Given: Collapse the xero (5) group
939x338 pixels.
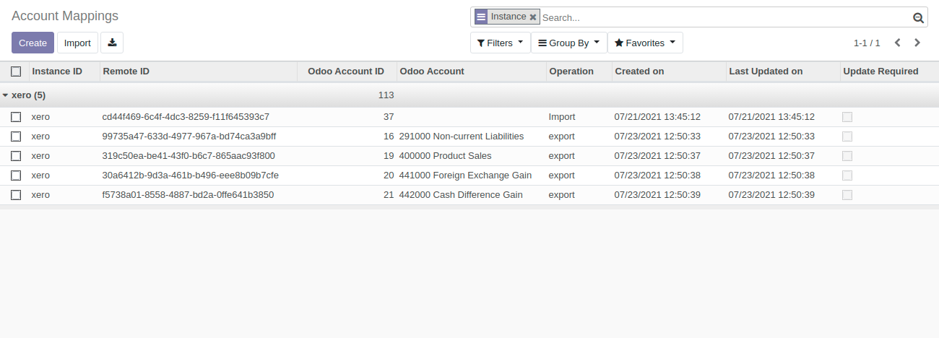Looking at the screenshot, I should point(25,95).
